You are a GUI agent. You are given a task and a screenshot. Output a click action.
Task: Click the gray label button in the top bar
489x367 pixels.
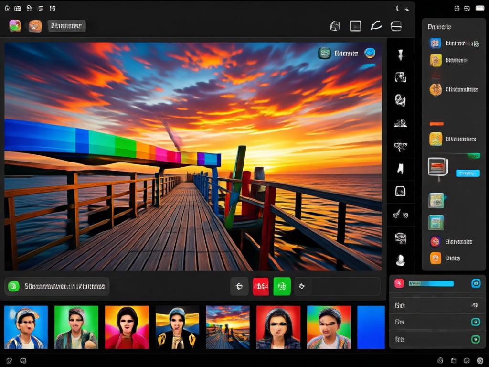point(66,26)
